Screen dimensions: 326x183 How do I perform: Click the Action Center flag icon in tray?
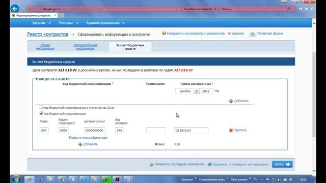pyautogui.click(x=268, y=179)
